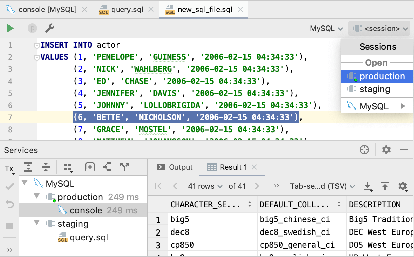The height and width of the screenshot is (257, 414).
Task: Open the page size dropdown showing 41 rows
Action: pyautogui.click(x=205, y=186)
